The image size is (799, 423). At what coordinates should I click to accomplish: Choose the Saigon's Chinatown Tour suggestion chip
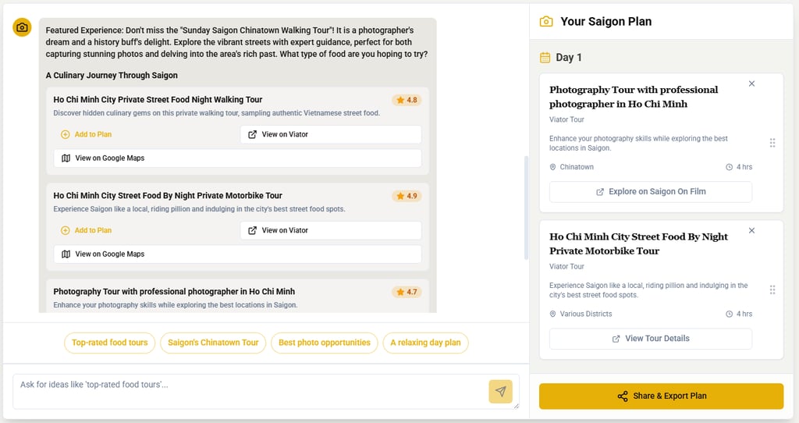pos(213,343)
